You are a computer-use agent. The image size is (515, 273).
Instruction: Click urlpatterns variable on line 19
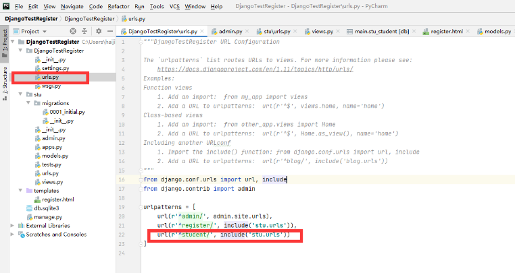(x=162, y=207)
